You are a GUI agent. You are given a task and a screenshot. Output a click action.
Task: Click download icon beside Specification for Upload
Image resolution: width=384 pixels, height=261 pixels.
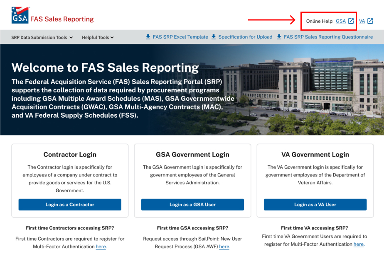pyautogui.click(x=214, y=37)
